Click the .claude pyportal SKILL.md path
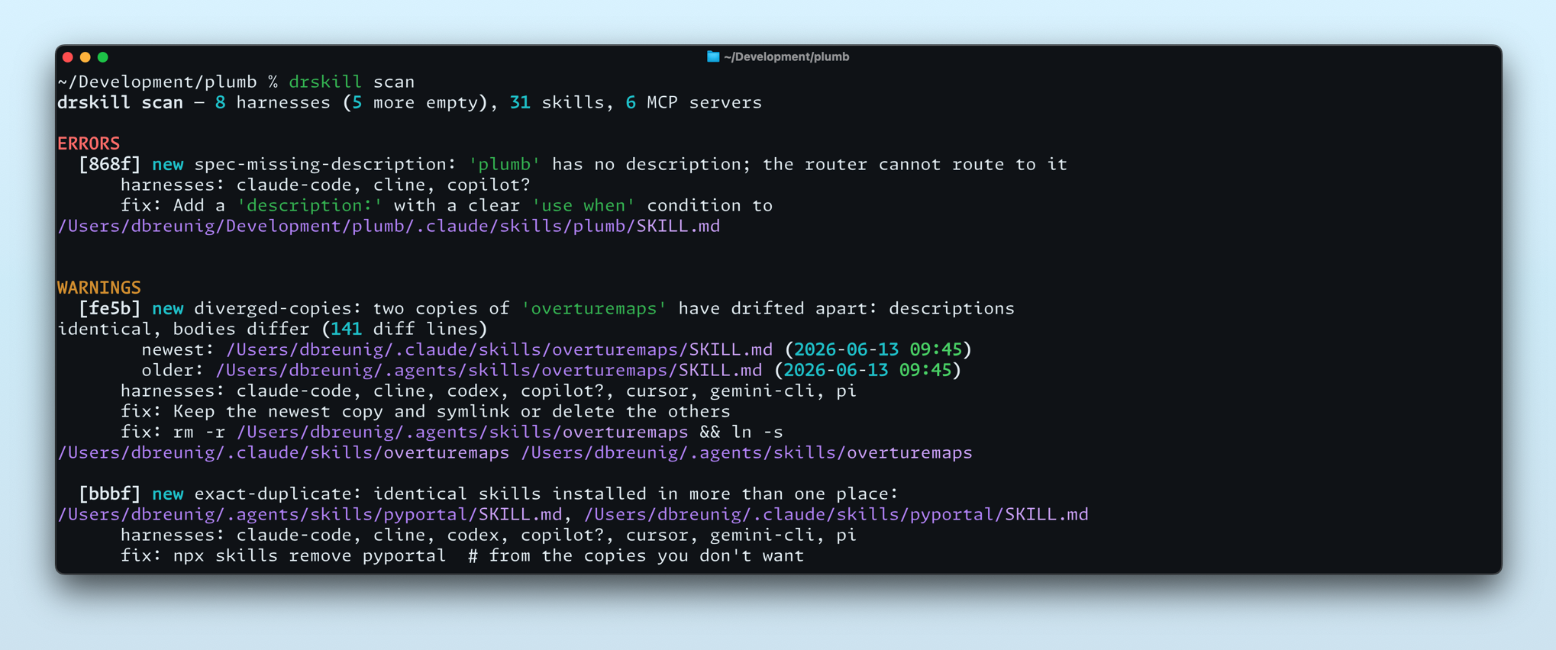 (836, 514)
